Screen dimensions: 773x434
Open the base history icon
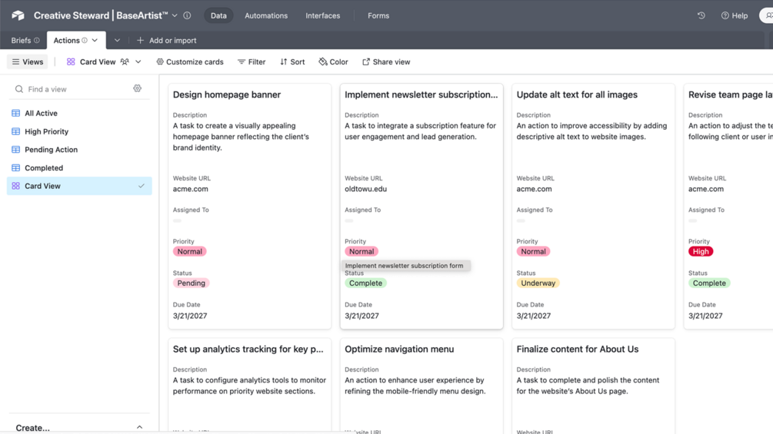point(701,15)
